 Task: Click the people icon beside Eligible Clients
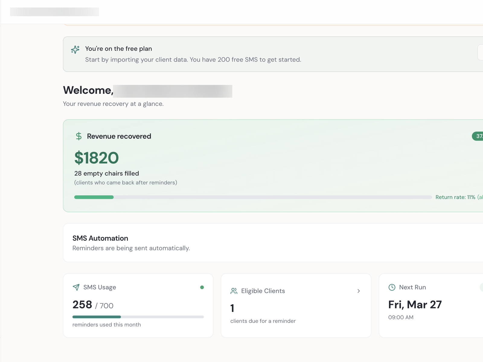pos(233,291)
